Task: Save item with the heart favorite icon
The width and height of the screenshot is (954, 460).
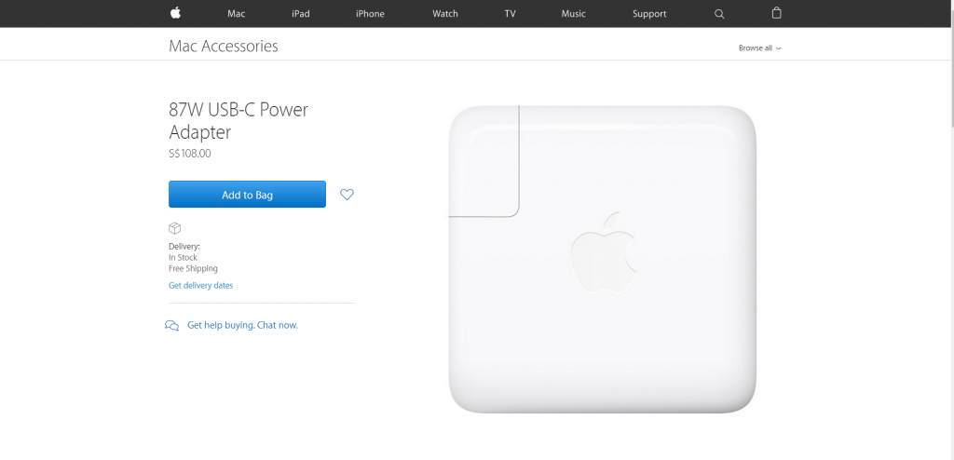Action: pyautogui.click(x=347, y=195)
